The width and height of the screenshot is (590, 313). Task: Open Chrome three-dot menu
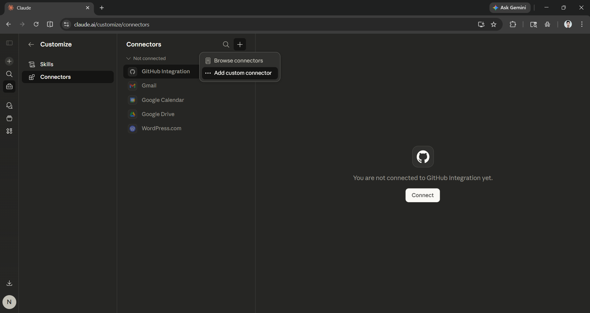[x=582, y=24]
